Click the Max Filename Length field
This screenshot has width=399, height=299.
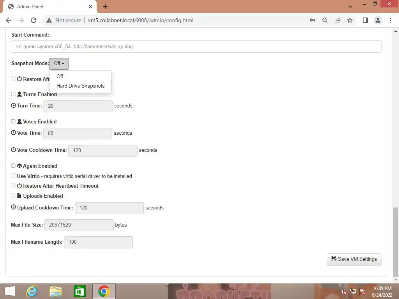pos(98,242)
